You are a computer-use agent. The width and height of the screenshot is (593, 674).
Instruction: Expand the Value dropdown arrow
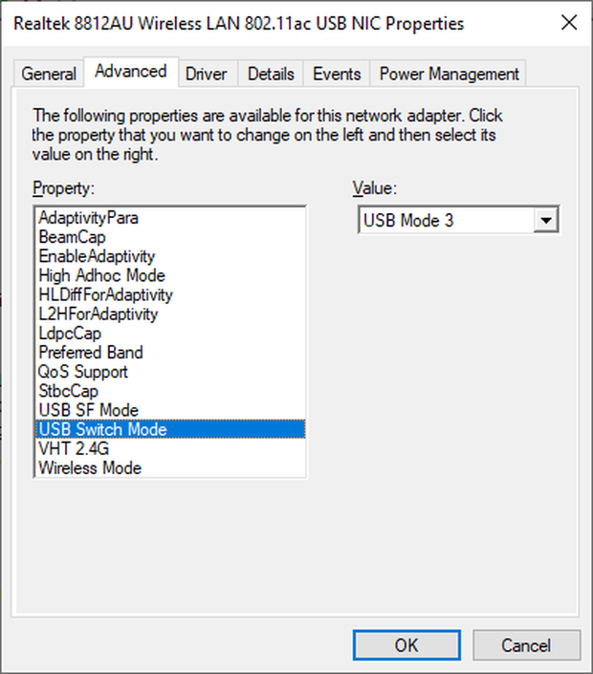point(546,221)
